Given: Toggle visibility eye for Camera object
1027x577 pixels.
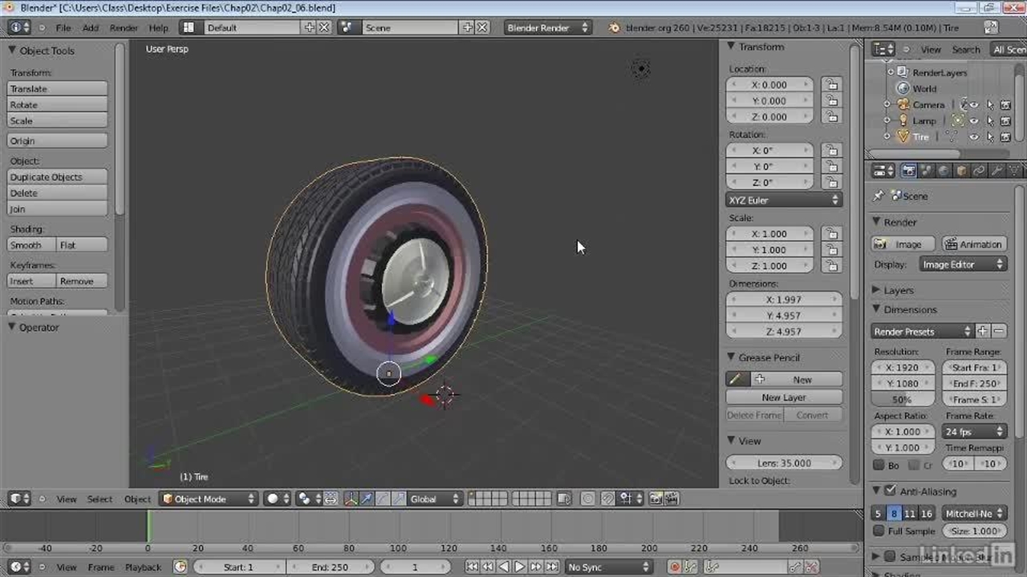Looking at the screenshot, I should tap(974, 105).
